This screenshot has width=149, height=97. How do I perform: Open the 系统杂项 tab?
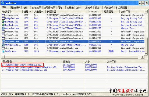point(108,8)
